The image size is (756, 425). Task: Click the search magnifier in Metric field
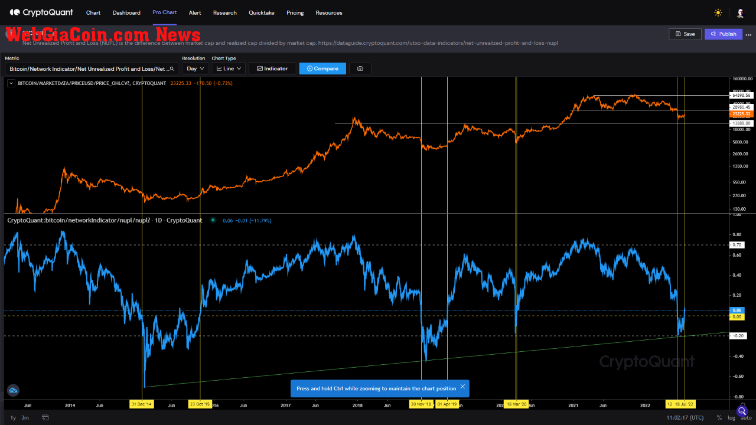click(x=172, y=69)
